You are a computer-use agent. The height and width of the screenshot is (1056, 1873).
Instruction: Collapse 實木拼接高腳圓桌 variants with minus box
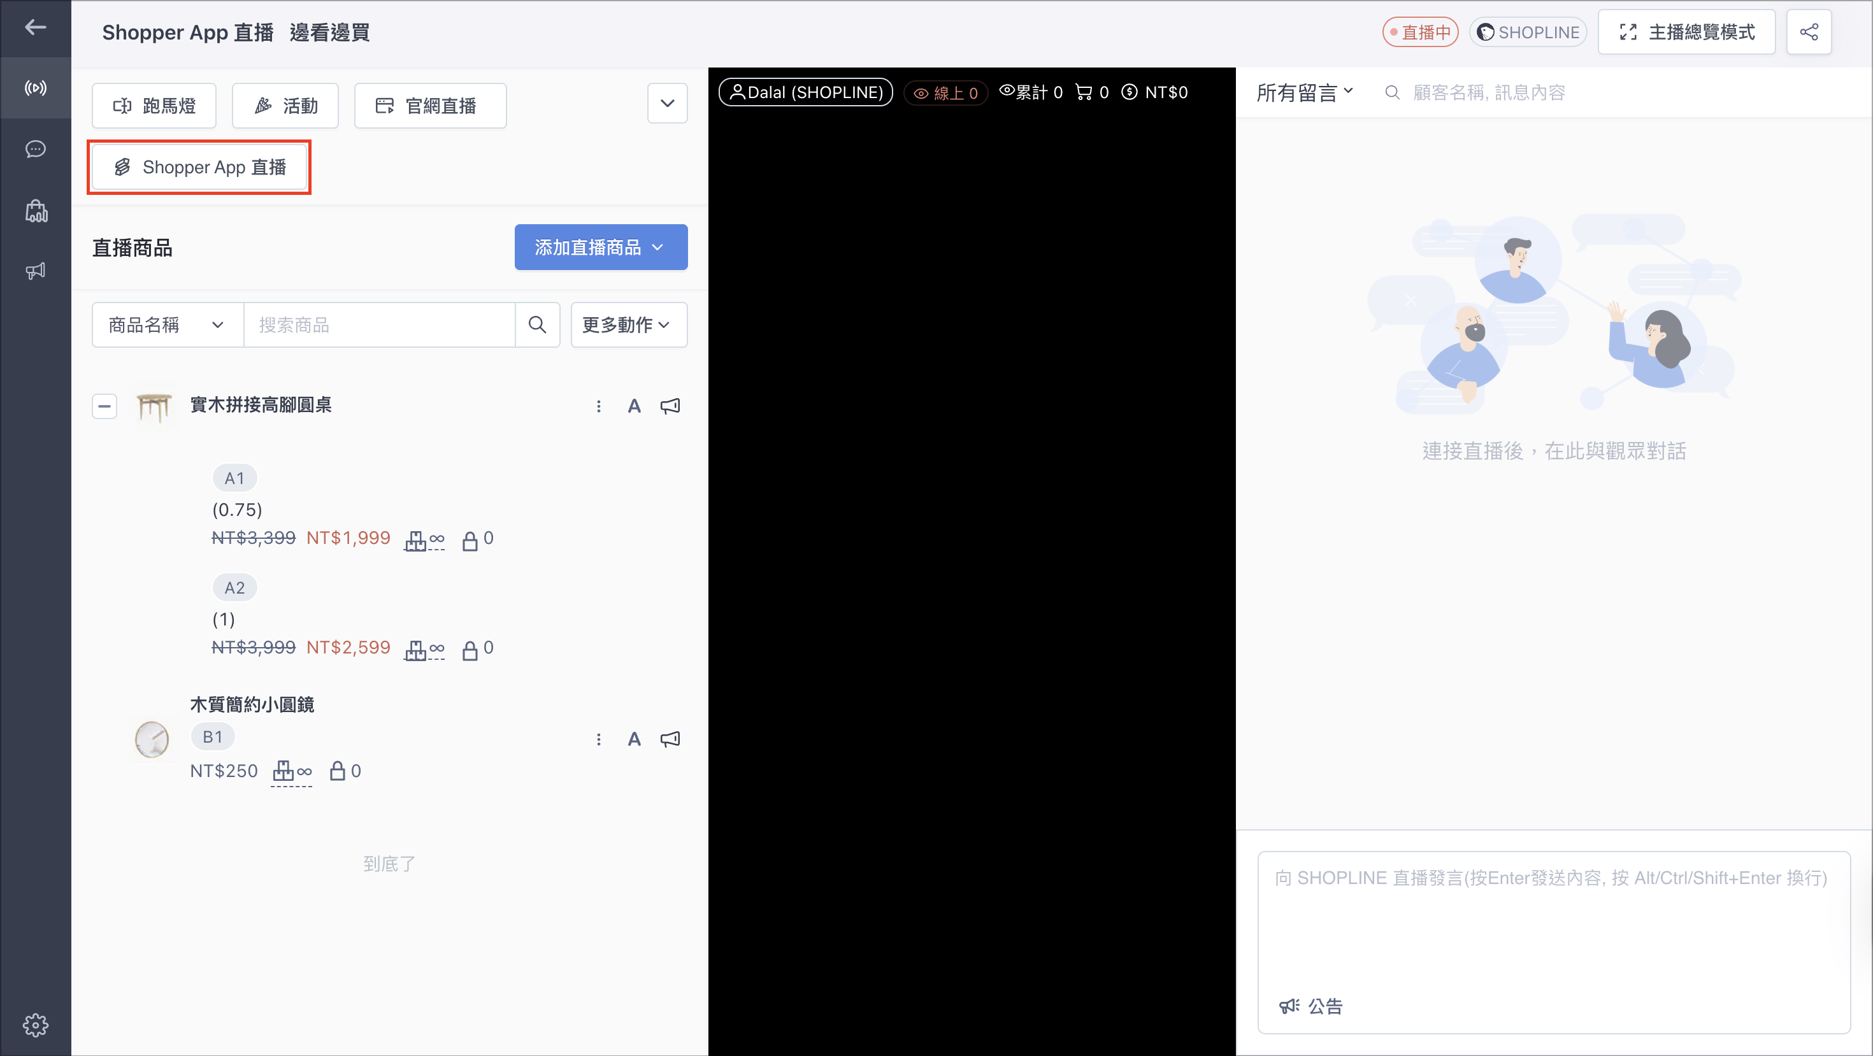click(104, 406)
